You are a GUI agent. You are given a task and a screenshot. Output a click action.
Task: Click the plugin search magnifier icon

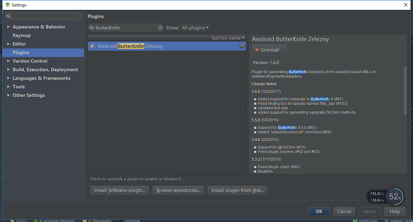tap(92, 28)
